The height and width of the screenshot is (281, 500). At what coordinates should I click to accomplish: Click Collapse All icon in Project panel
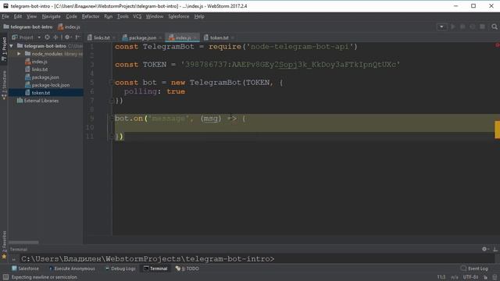point(55,37)
